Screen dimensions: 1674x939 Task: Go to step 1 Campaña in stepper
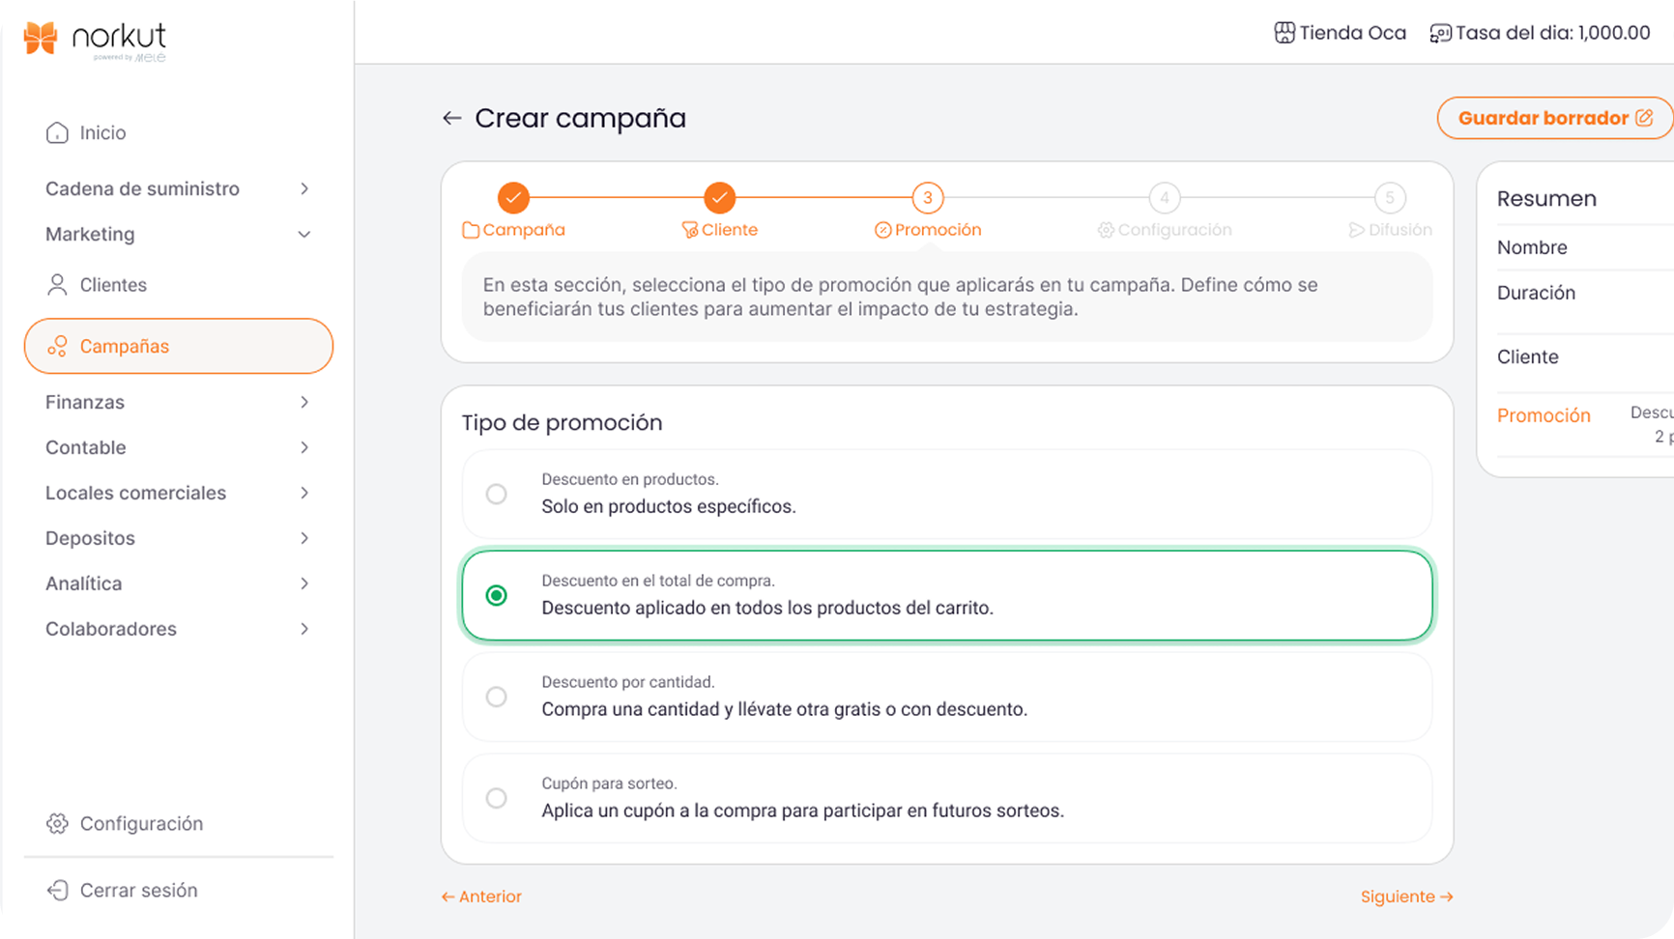coord(514,198)
